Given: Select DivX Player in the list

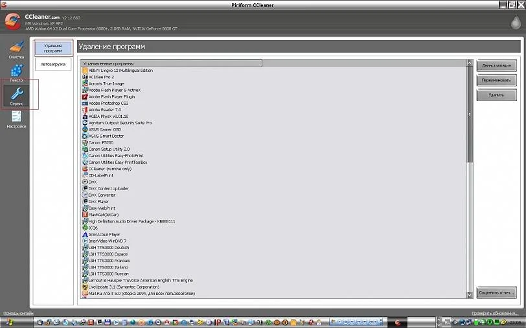Looking at the screenshot, I should [x=98, y=202].
